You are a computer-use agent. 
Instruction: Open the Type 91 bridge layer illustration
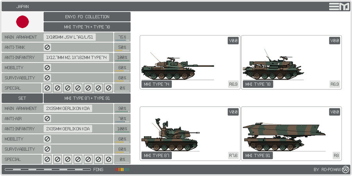coord(284,137)
